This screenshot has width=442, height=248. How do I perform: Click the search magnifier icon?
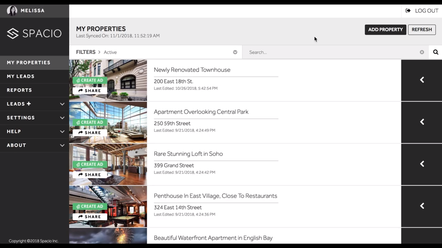click(x=435, y=52)
